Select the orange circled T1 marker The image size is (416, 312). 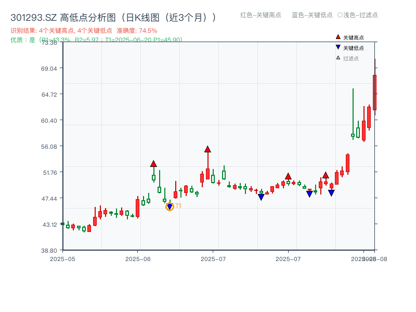click(170, 206)
